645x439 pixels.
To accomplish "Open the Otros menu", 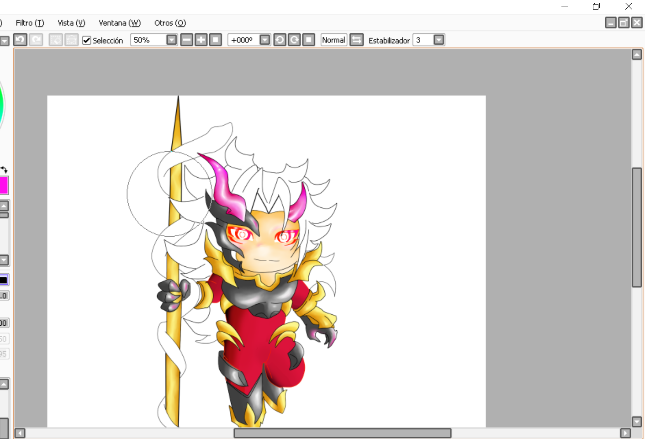I will pos(170,23).
